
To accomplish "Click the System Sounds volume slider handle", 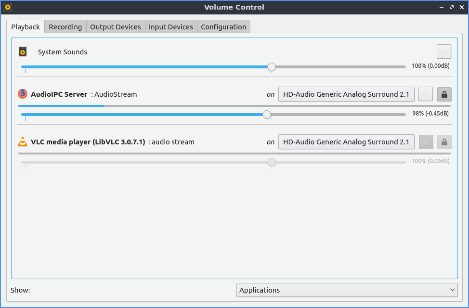I will pos(272,67).
